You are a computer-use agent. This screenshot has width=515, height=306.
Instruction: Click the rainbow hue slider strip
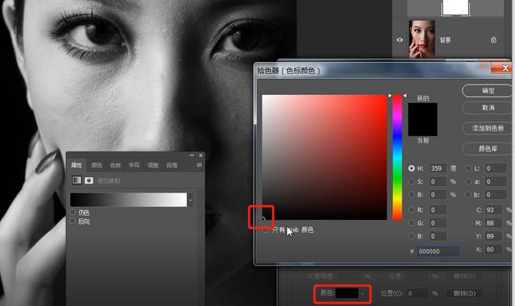397,157
